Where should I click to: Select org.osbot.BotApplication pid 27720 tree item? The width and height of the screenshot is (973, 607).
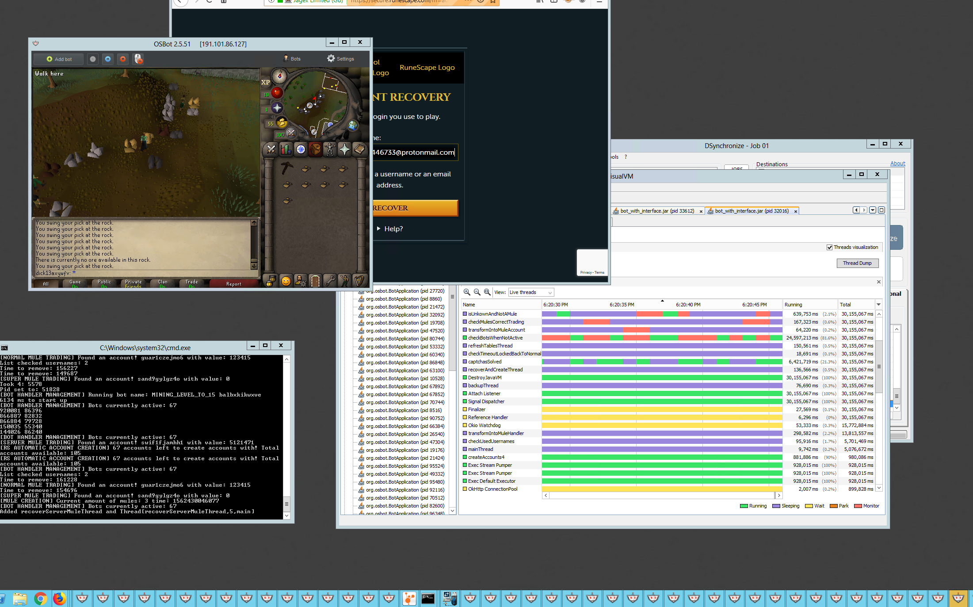pos(401,291)
